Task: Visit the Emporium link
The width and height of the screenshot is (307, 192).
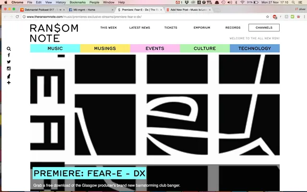Action: pyautogui.click(x=202, y=28)
